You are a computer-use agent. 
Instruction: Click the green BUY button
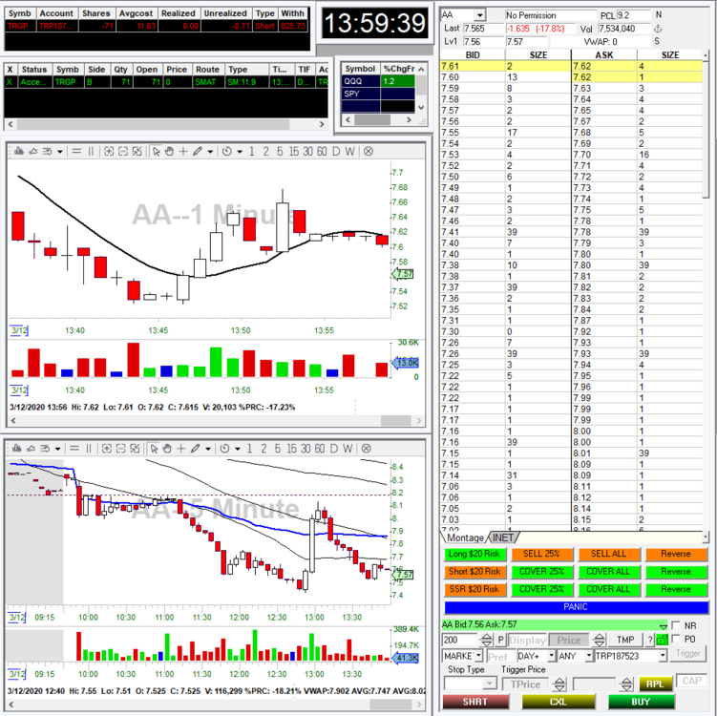(x=640, y=702)
